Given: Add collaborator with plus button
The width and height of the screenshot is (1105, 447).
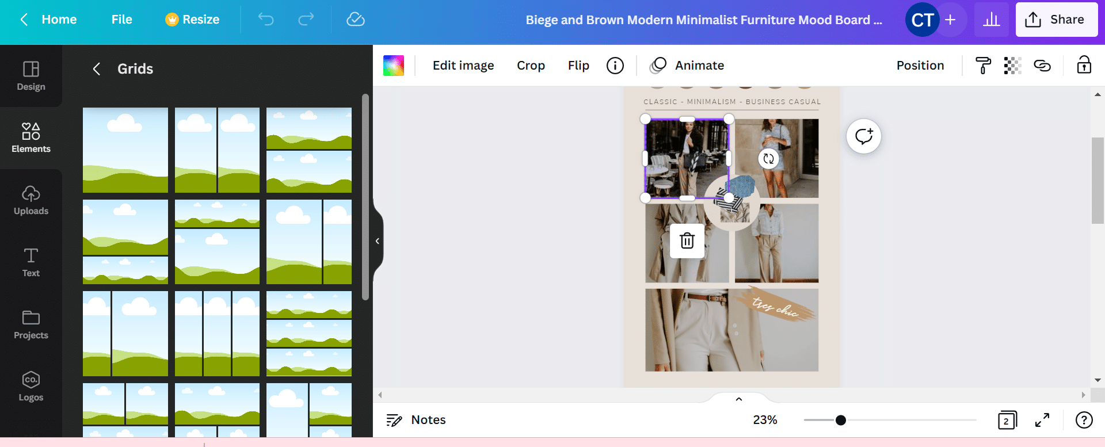Looking at the screenshot, I should click(x=951, y=20).
